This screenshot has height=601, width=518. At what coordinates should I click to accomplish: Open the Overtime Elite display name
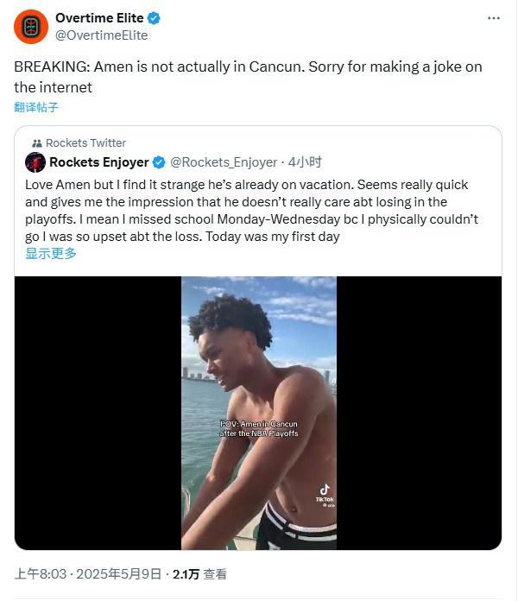tap(100, 18)
